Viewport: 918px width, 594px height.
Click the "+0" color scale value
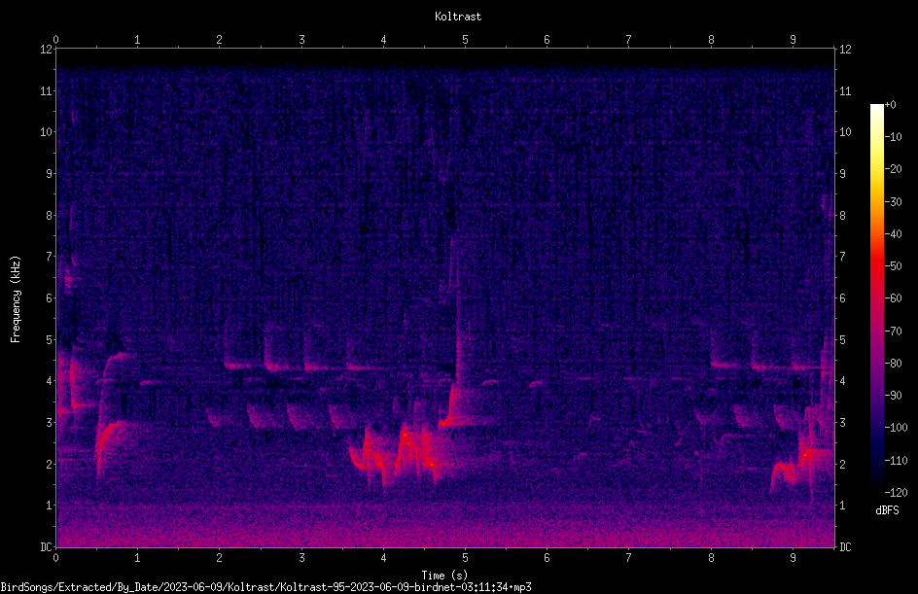891,105
